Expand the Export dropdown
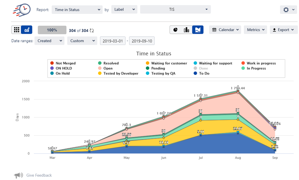The width and height of the screenshot is (299, 180). (x=283, y=30)
